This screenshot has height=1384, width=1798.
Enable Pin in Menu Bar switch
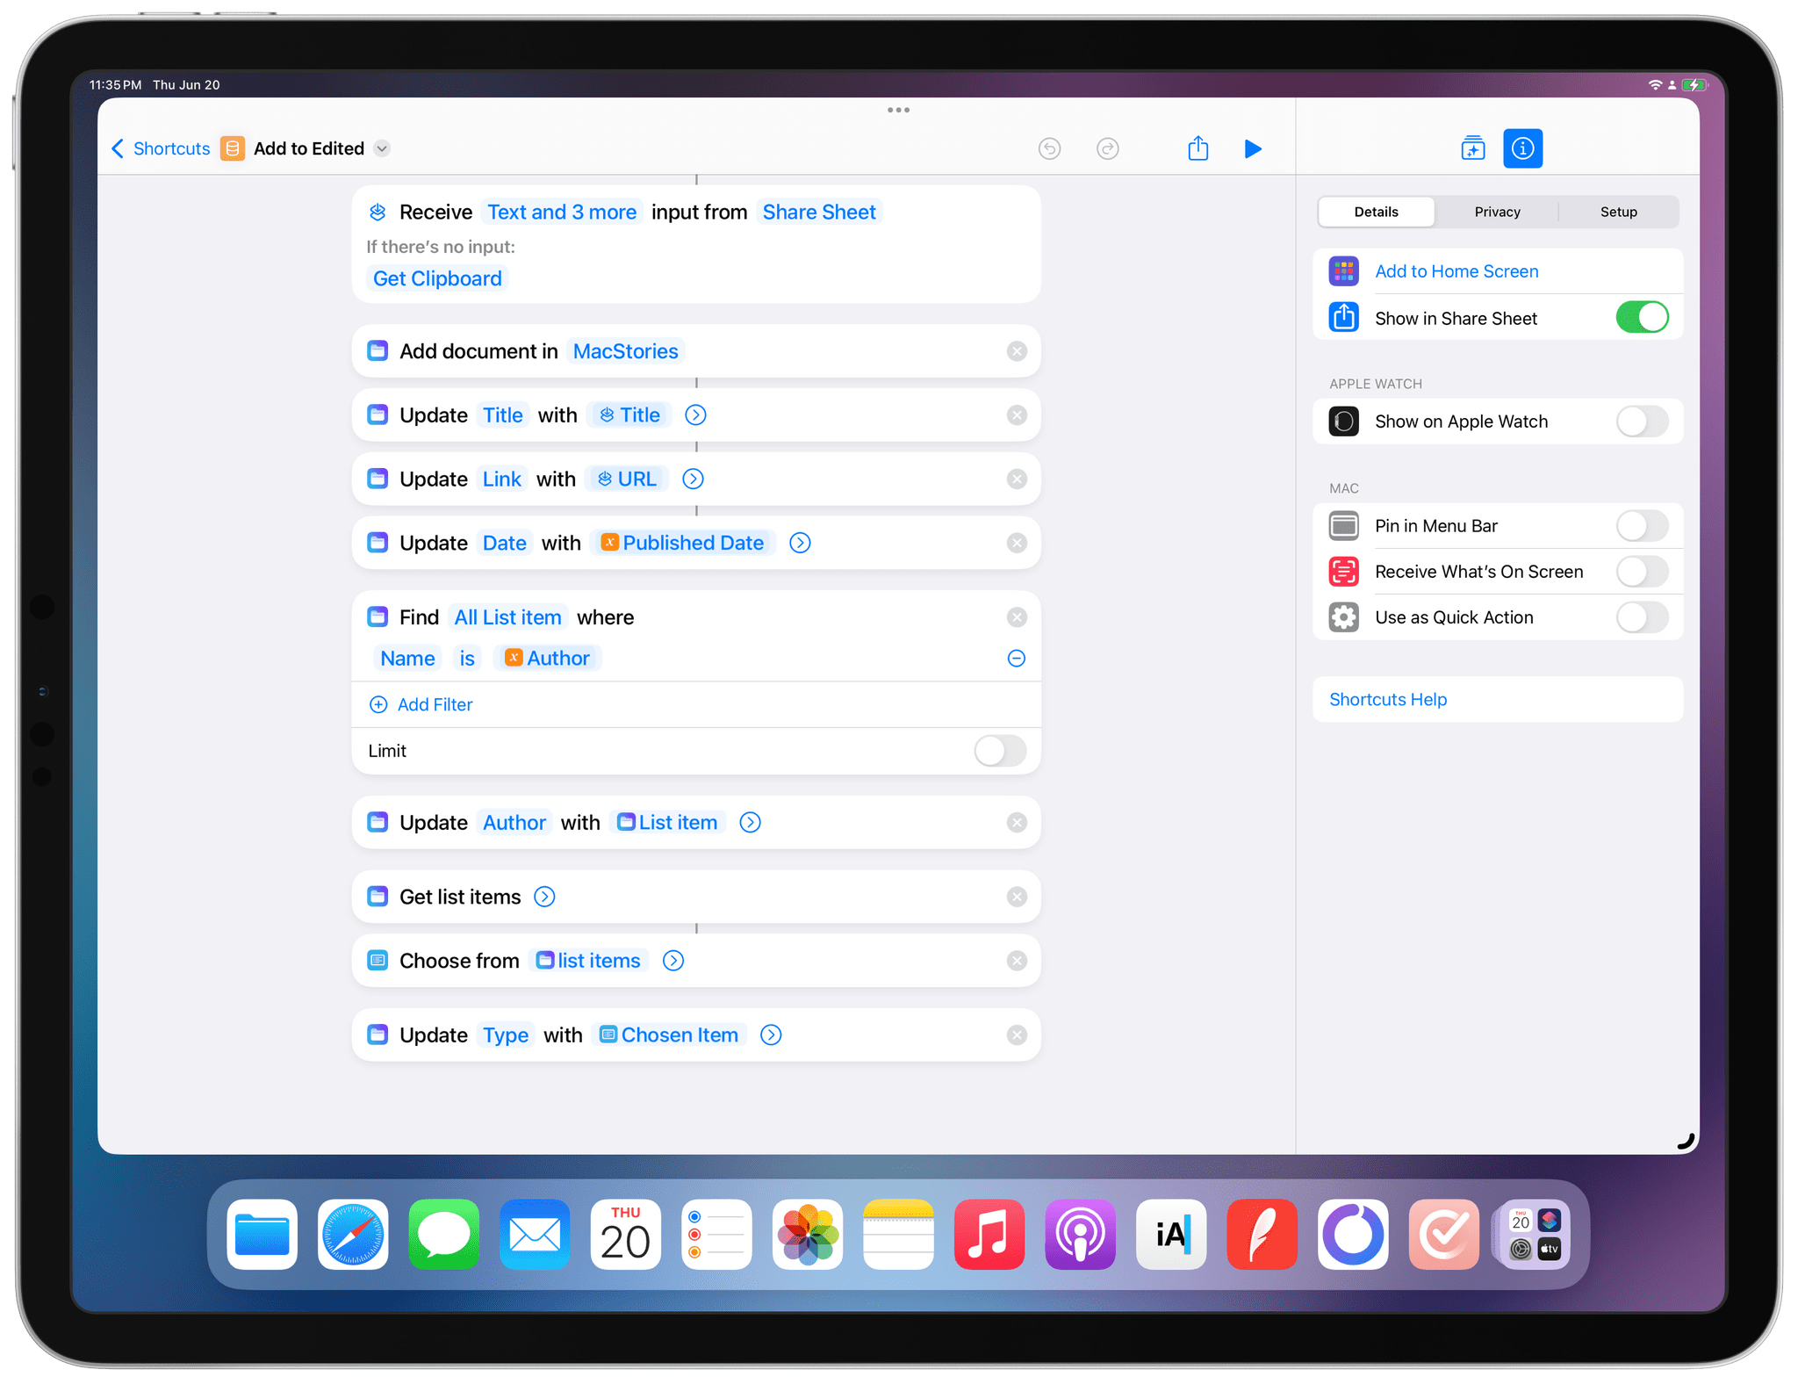[x=1642, y=526]
